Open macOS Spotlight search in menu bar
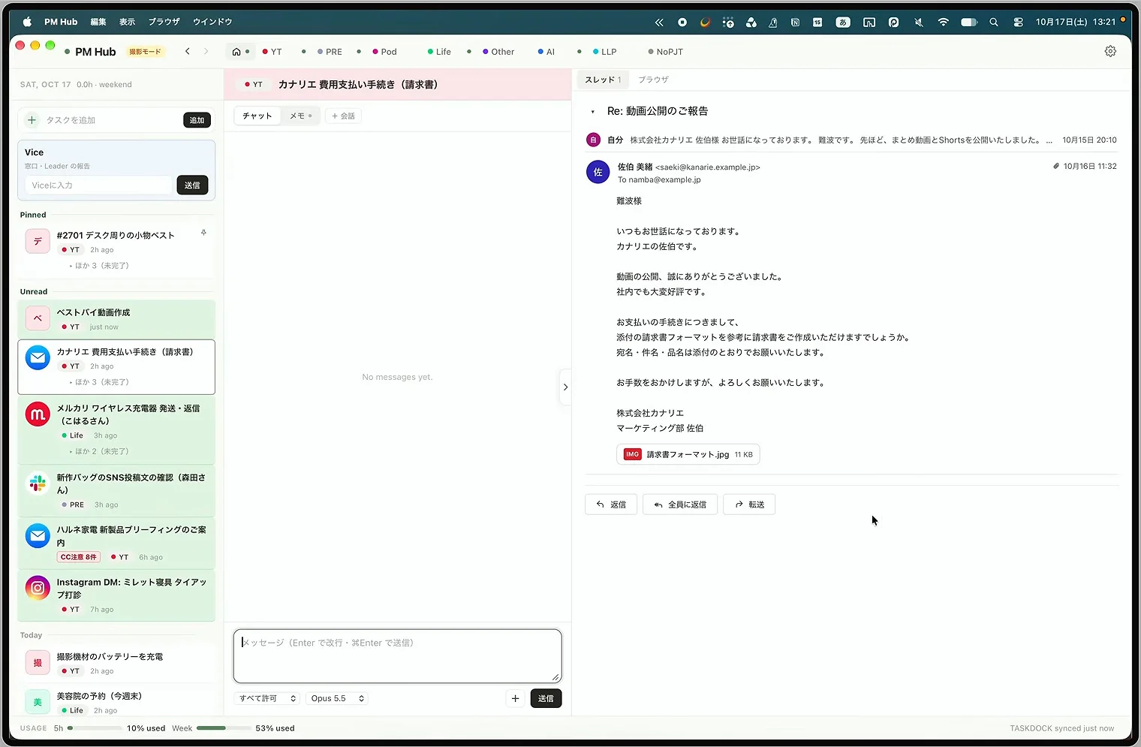This screenshot has height=747, width=1141. tap(994, 22)
